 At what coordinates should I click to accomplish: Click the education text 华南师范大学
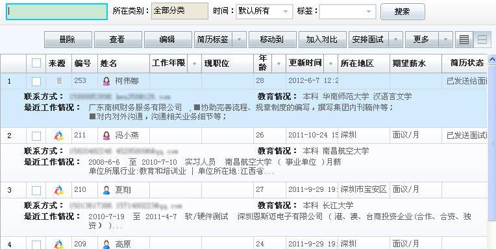coord(346,97)
